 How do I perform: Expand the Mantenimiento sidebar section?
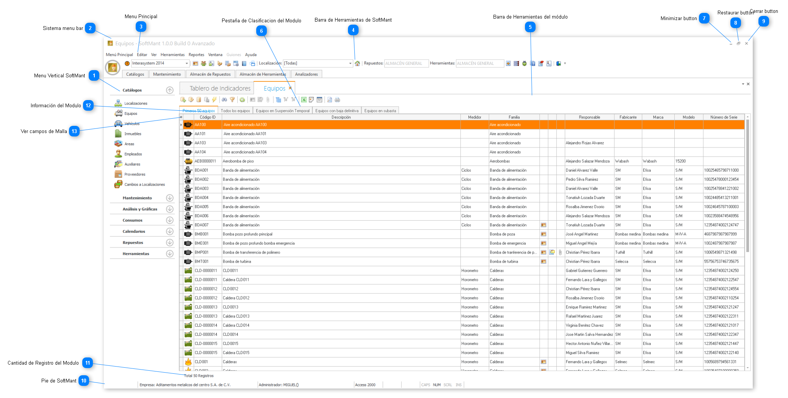tap(169, 198)
